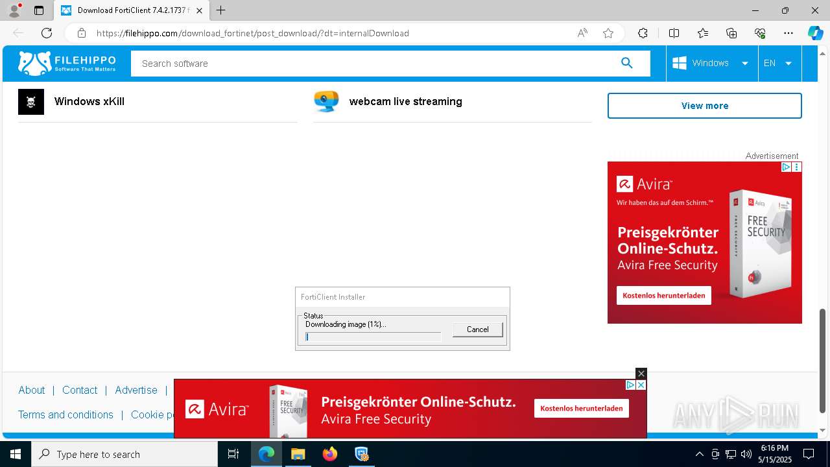Expand the EN language dropdown

click(779, 63)
